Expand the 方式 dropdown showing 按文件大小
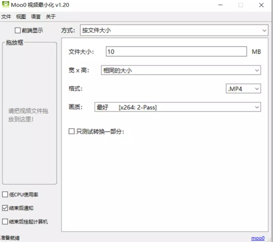 click(174, 30)
